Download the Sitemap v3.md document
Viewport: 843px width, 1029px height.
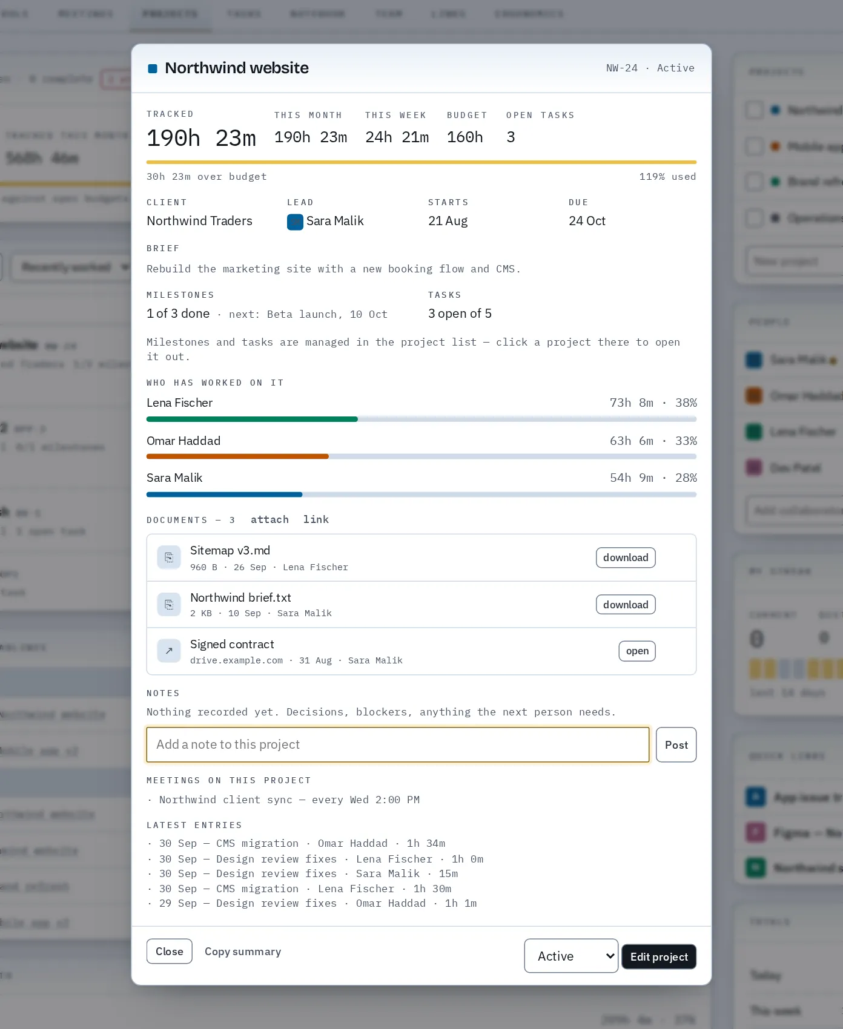pos(626,557)
